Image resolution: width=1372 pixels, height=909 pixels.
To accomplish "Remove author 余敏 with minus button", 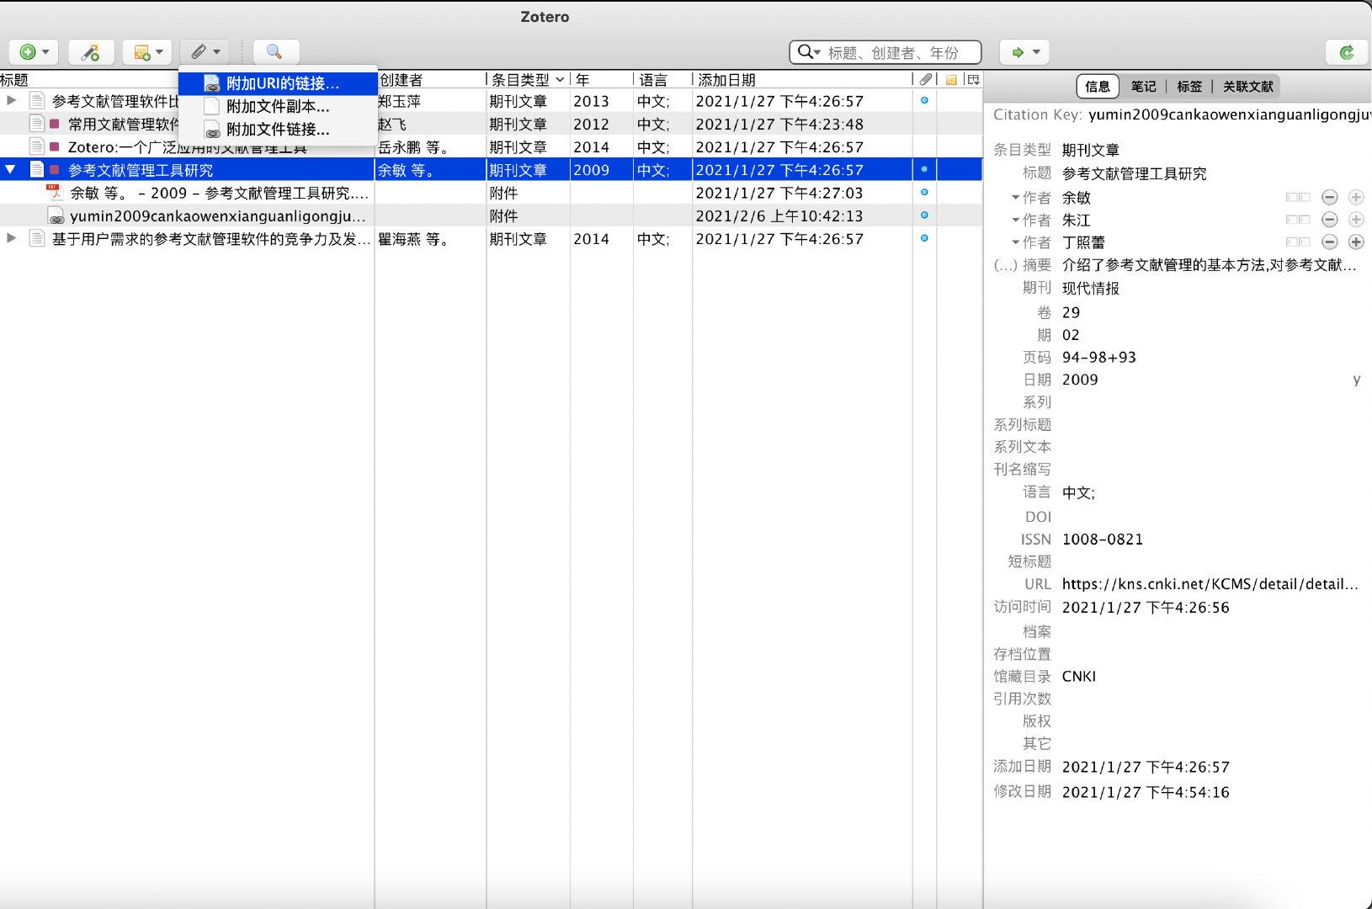I will (x=1330, y=197).
